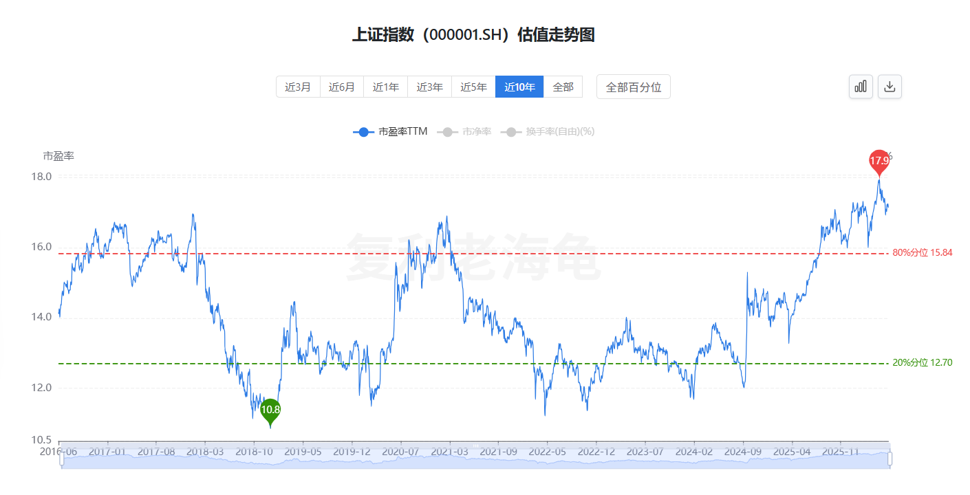Click the 2025-04 x-axis date label
Screen dimensions: 970x495
point(791,452)
